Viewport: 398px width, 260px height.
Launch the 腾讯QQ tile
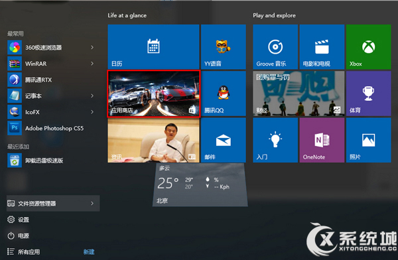tap(224, 94)
